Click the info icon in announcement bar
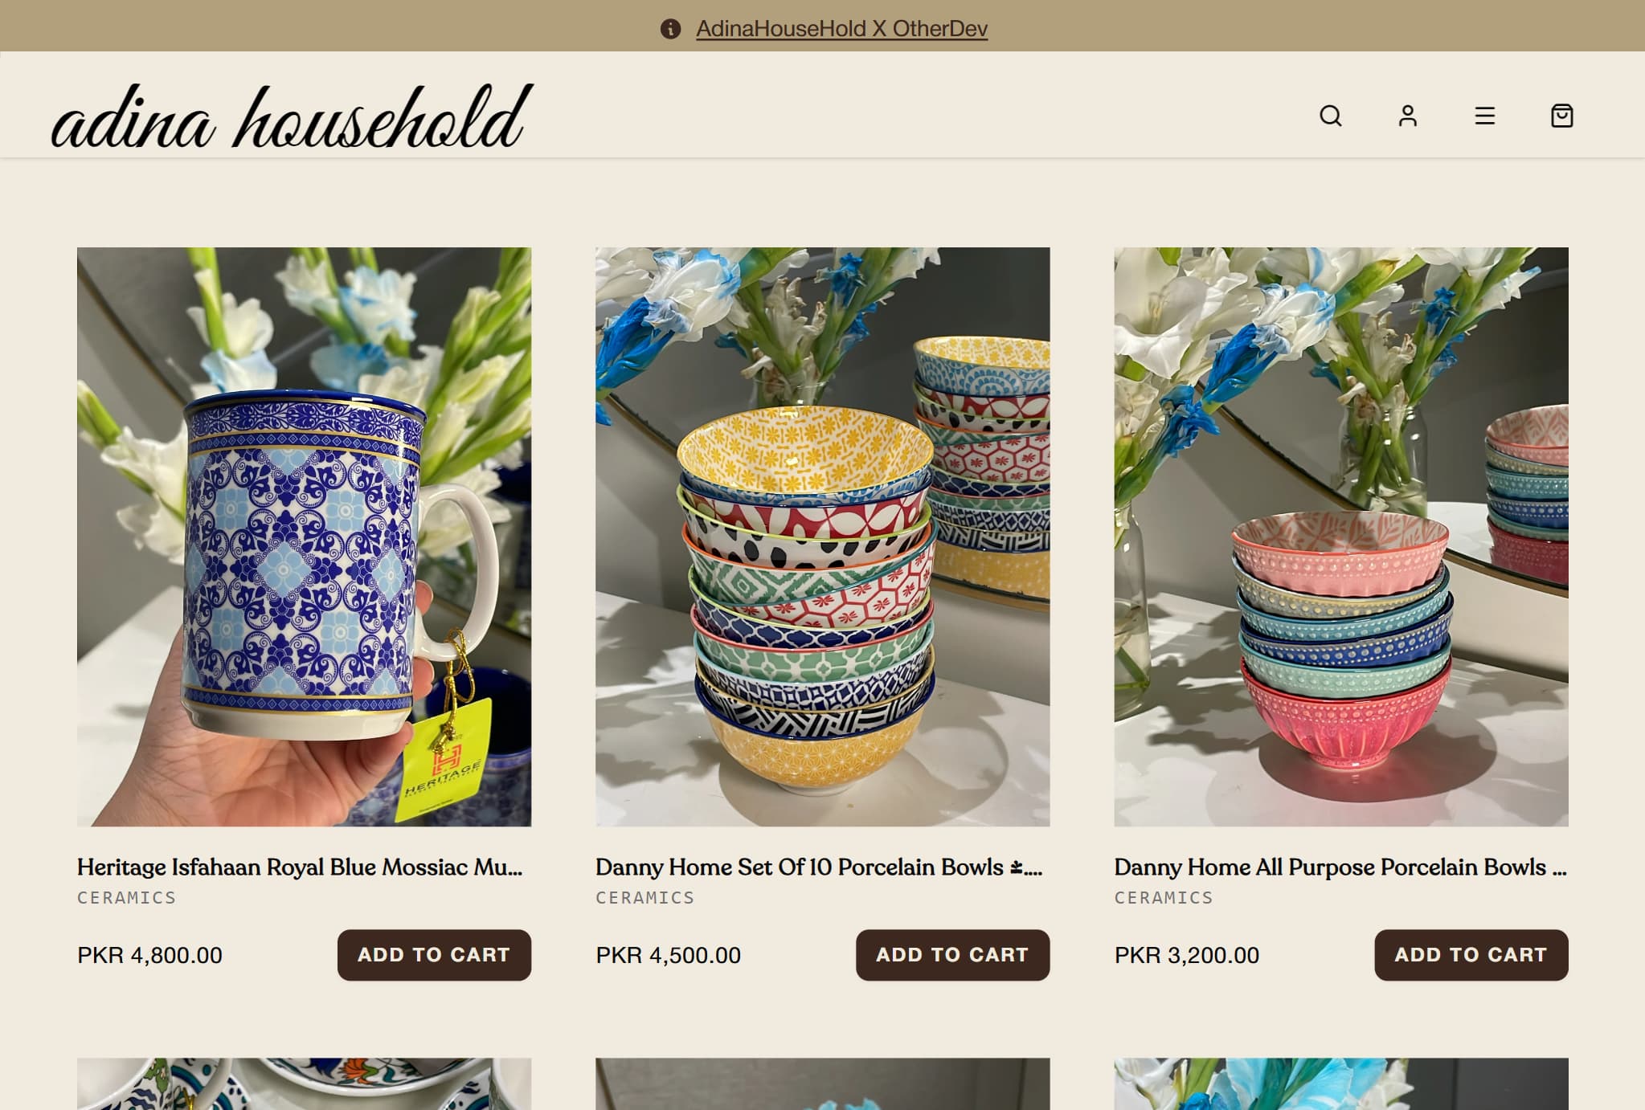This screenshot has height=1110, width=1645. (x=670, y=29)
